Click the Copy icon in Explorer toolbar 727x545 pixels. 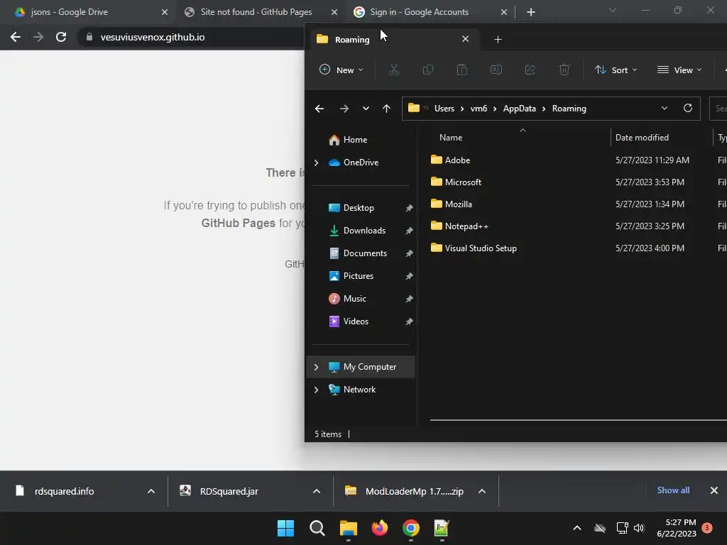tap(428, 70)
